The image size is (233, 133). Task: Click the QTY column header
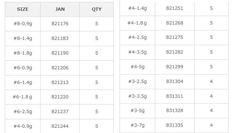tap(96, 9)
